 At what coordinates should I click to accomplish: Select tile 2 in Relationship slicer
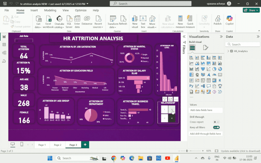pyautogui.click(x=164, y=118)
